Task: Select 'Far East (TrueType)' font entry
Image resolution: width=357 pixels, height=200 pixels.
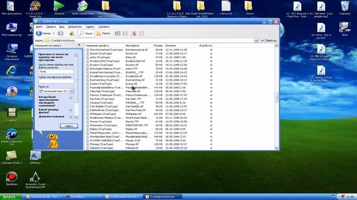Action: click(x=102, y=99)
